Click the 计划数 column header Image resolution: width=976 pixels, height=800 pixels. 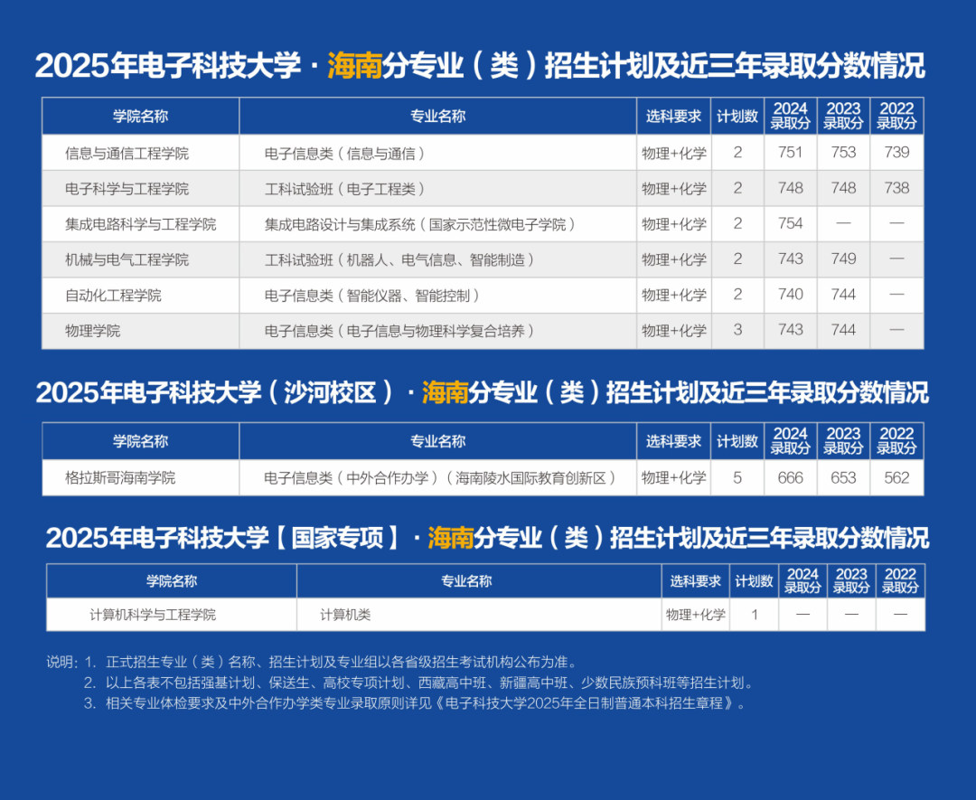pos(737,116)
